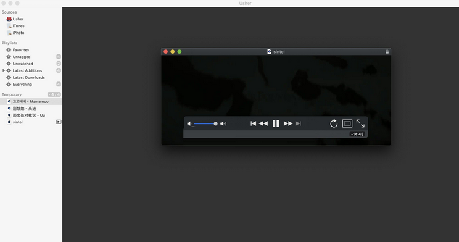
Task: Select the iTunes source
Action: tap(19, 26)
